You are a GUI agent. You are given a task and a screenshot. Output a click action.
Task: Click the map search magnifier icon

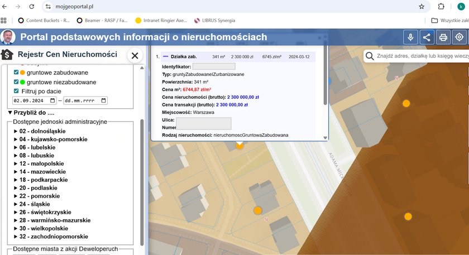coord(370,56)
